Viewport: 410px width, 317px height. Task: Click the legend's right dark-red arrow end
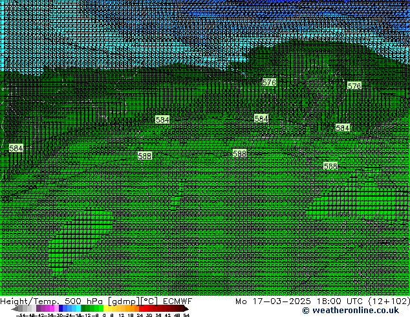(186, 309)
